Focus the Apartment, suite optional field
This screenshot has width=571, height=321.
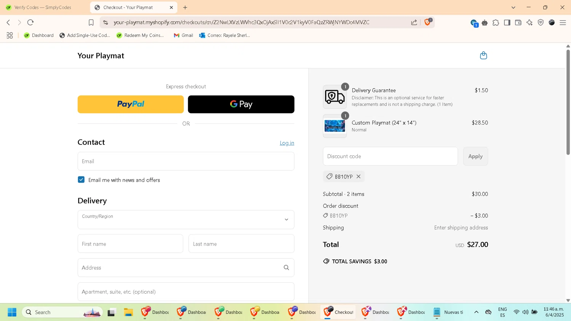pyautogui.click(x=186, y=292)
